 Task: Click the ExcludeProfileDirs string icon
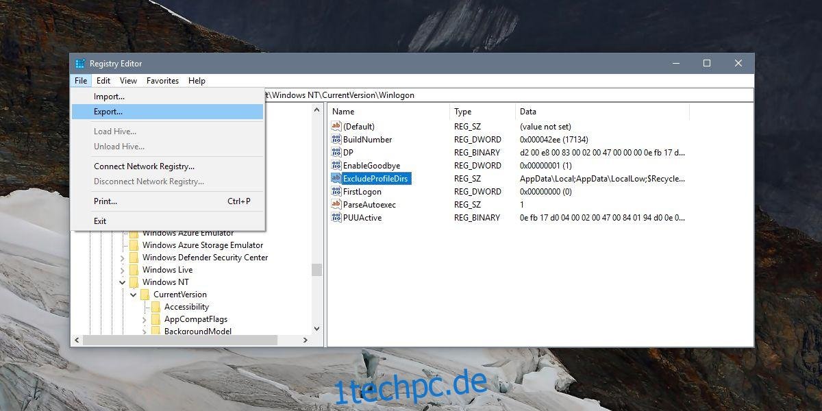(336, 178)
